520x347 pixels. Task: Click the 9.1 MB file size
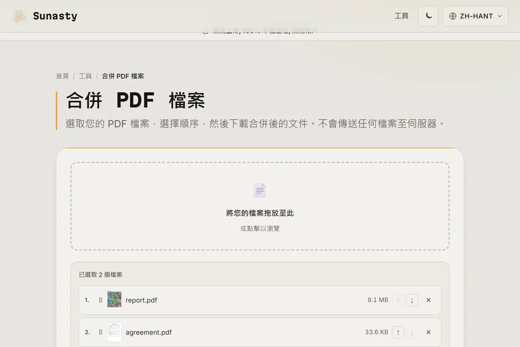(378, 300)
